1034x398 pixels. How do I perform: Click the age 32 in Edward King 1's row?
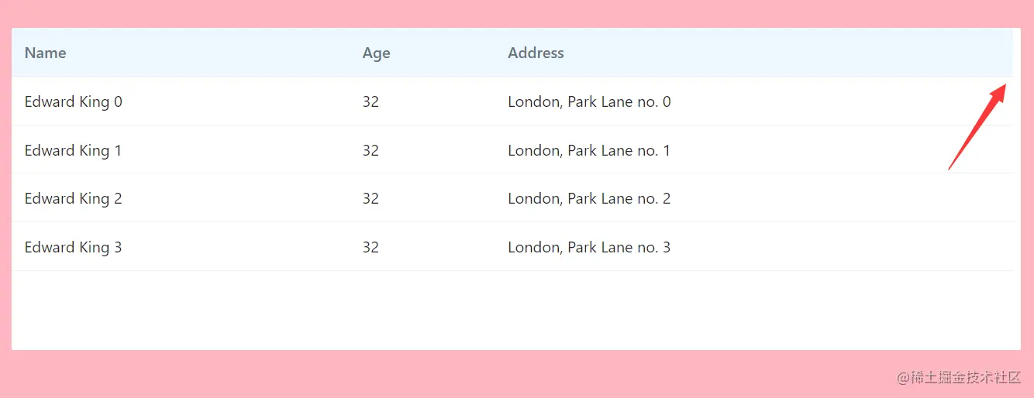(x=371, y=150)
